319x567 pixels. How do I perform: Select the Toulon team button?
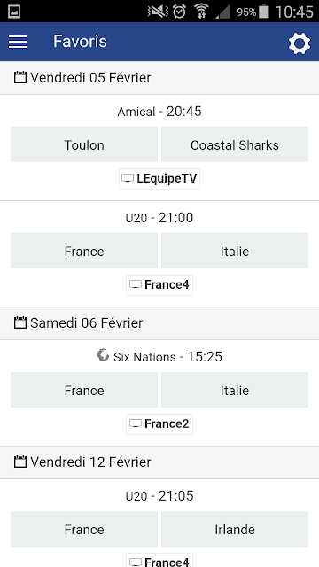pyautogui.click(x=84, y=144)
